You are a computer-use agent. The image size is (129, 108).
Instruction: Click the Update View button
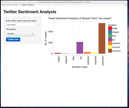pos(13,39)
